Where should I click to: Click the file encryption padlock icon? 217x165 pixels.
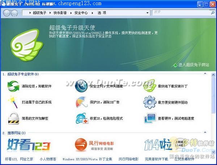[x=13, y=118]
